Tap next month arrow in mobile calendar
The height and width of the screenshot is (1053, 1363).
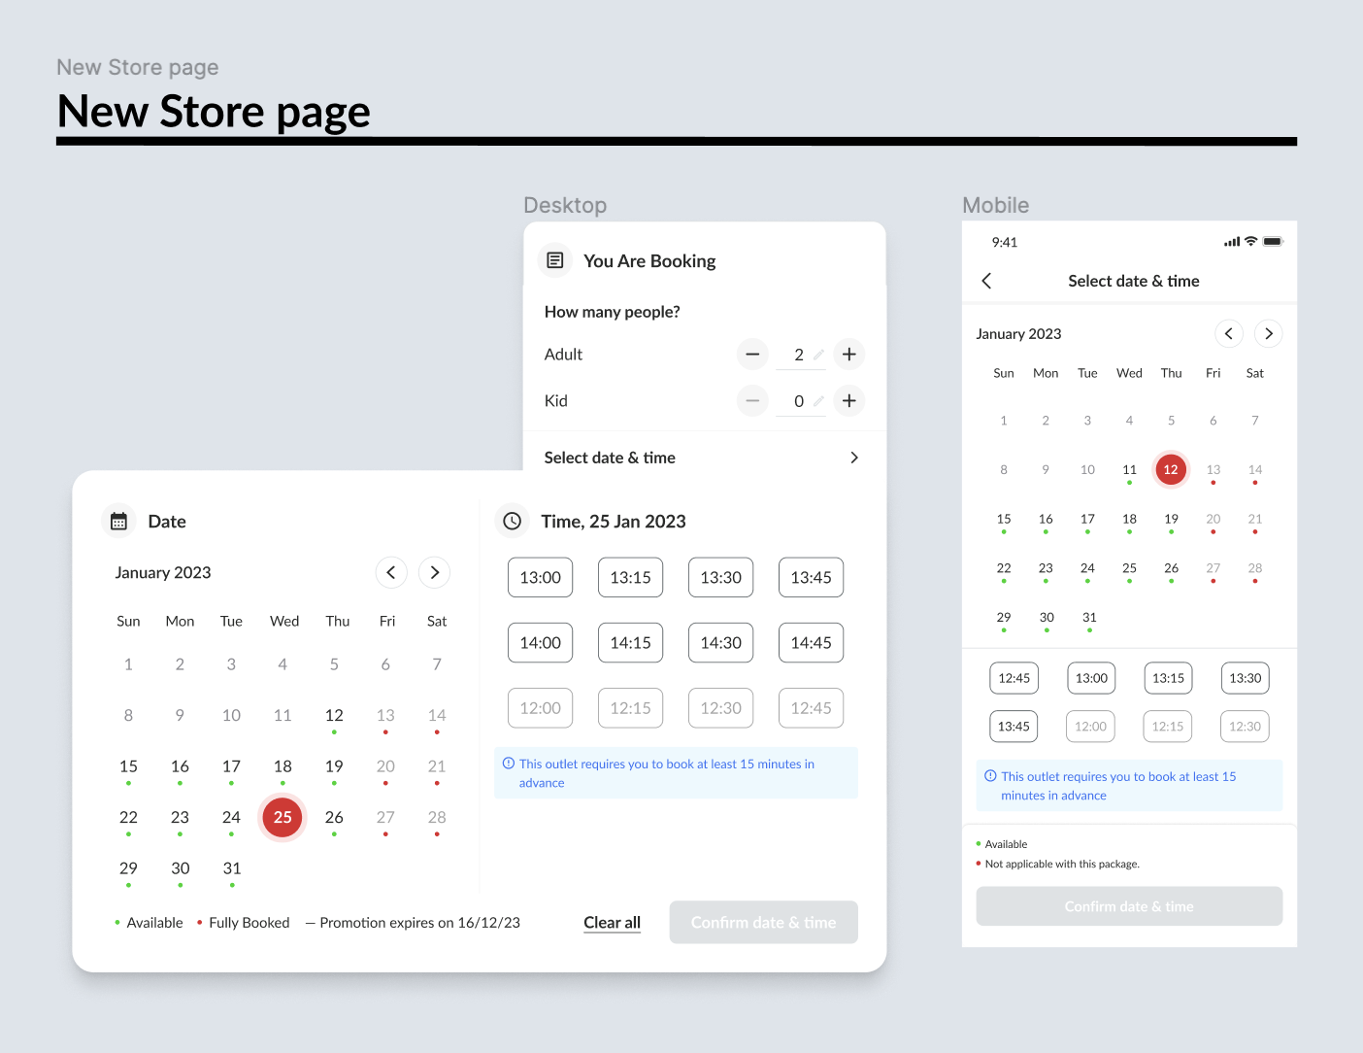point(1268,334)
